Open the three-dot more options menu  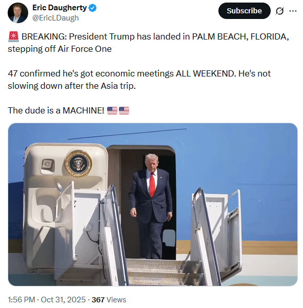[x=293, y=11]
